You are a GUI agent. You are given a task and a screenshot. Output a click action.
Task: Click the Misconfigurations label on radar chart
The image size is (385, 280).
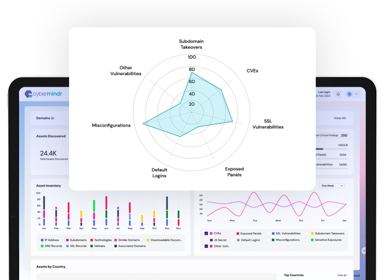pyautogui.click(x=111, y=125)
